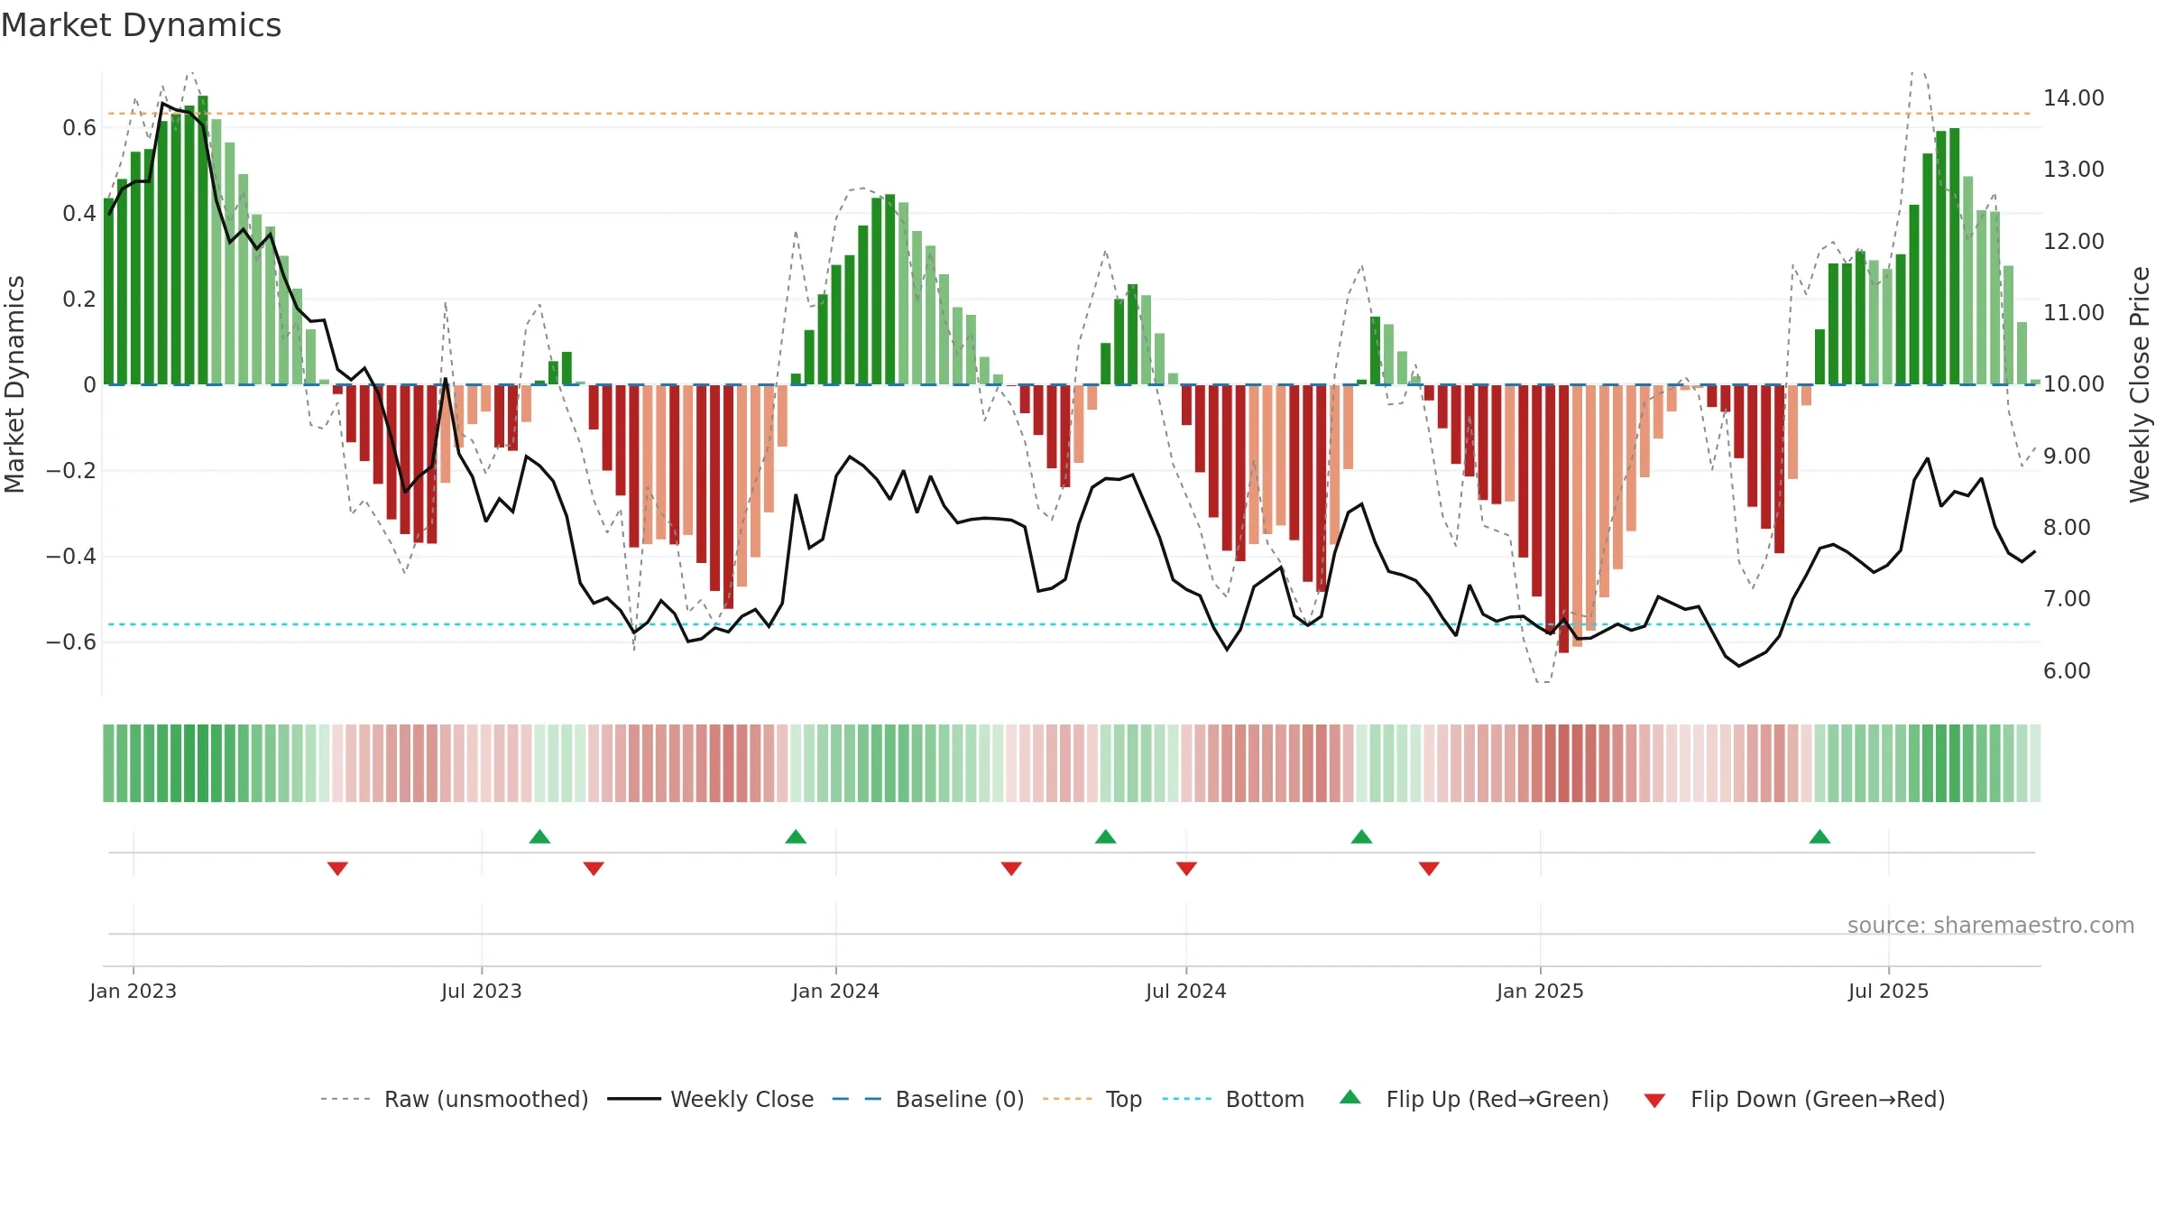Click the flip-up marker after Jul 2023

[x=539, y=836]
